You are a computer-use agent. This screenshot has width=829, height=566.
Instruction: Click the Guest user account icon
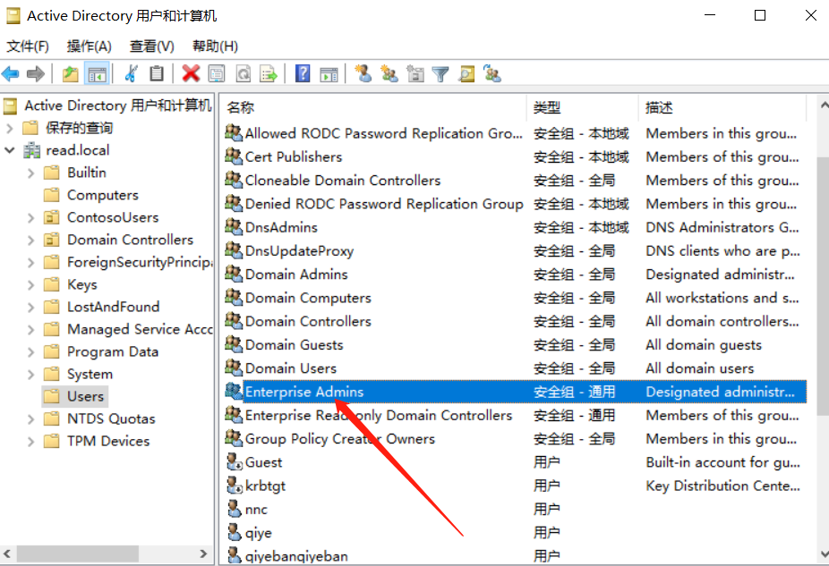point(235,462)
